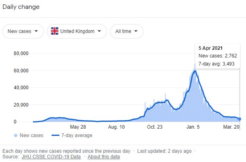
Task: Open the United Kingdom country dropdown
Action: 77,31
